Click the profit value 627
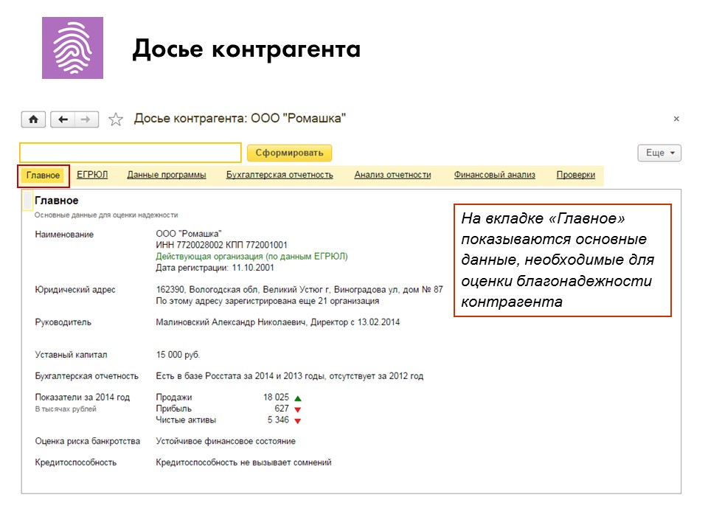 point(282,409)
